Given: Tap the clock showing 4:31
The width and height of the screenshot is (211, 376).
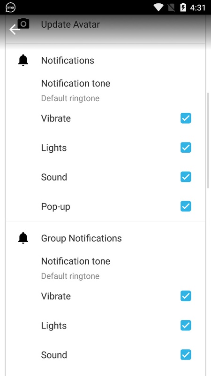Looking at the screenshot, I should [197, 8].
